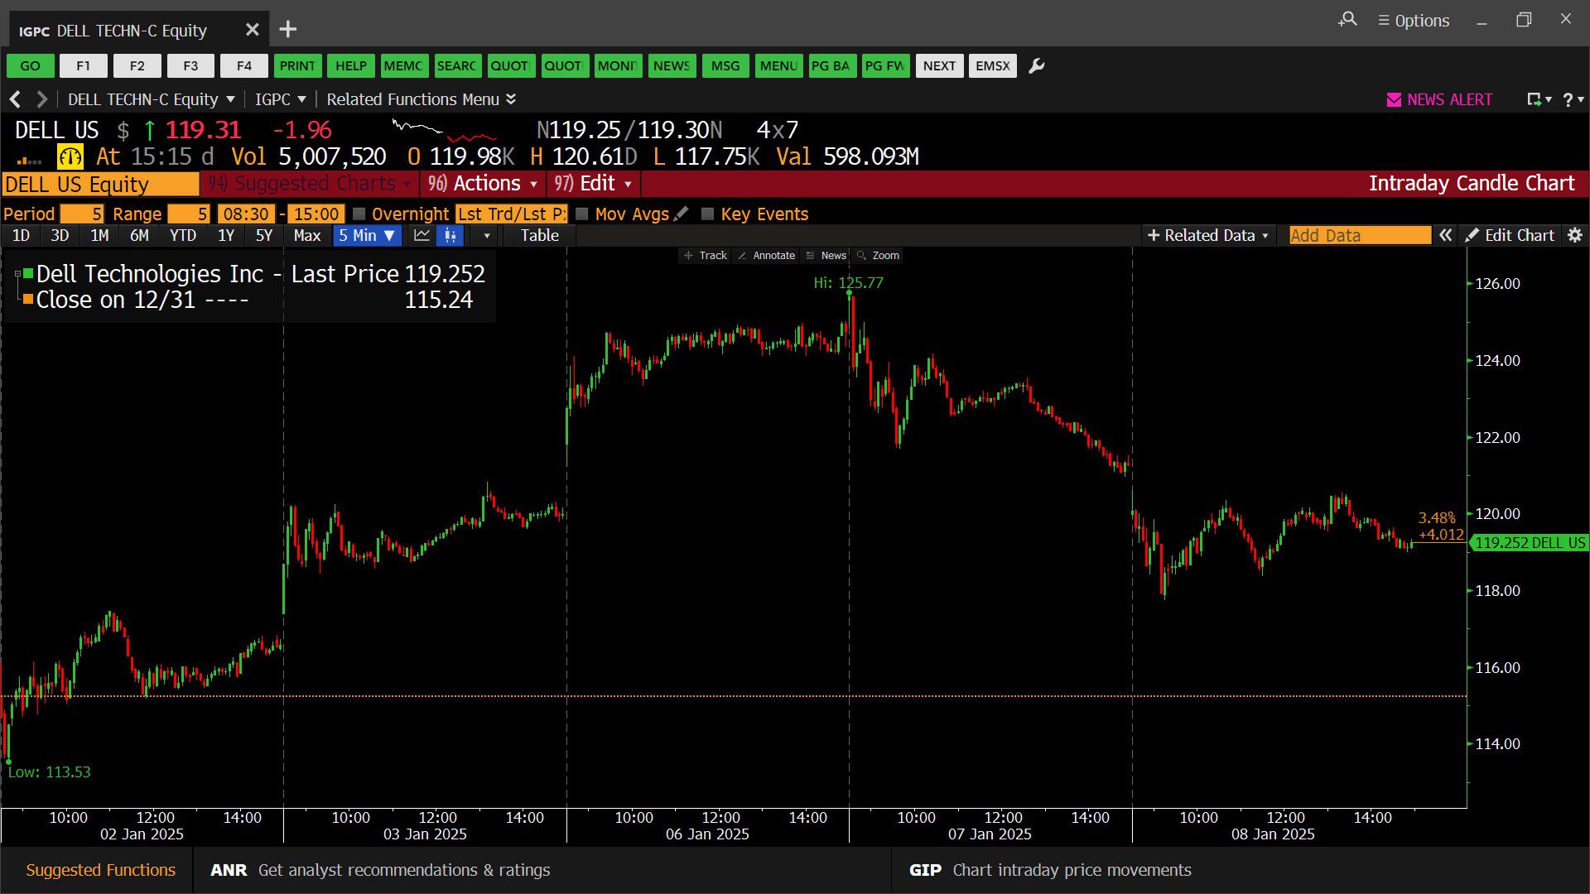Toggle the Mov Avgs checkbox

tap(582, 214)
